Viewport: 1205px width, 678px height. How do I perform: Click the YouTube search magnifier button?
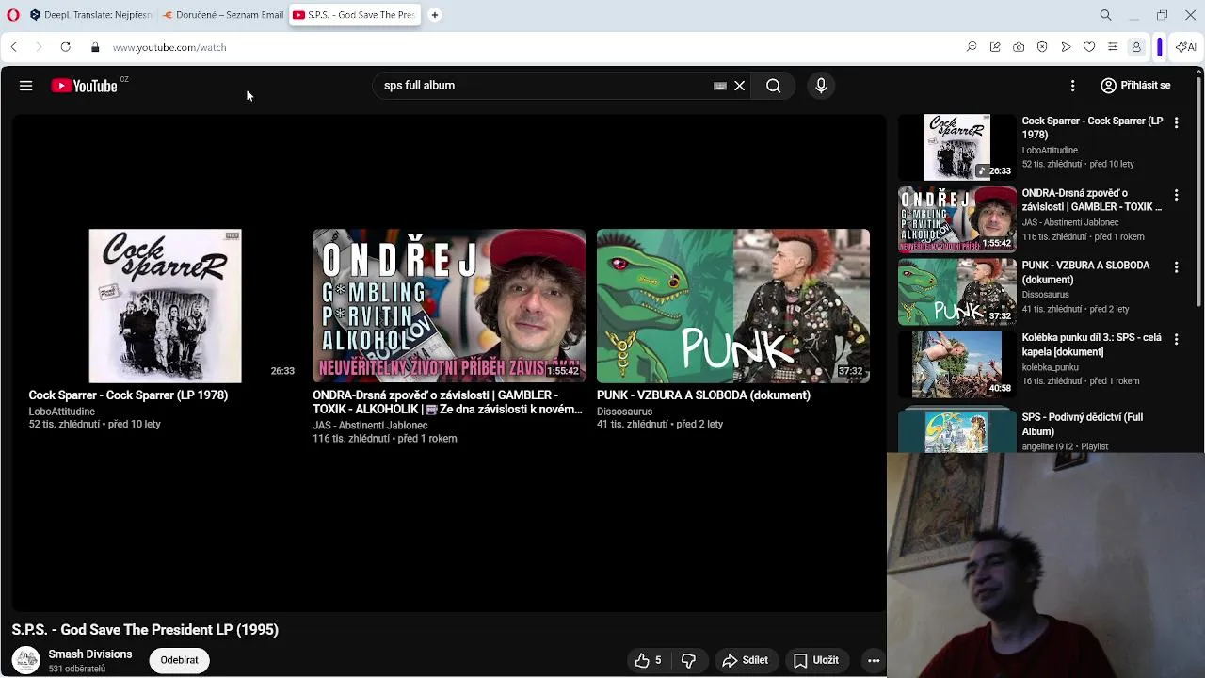tap(774, 86)
